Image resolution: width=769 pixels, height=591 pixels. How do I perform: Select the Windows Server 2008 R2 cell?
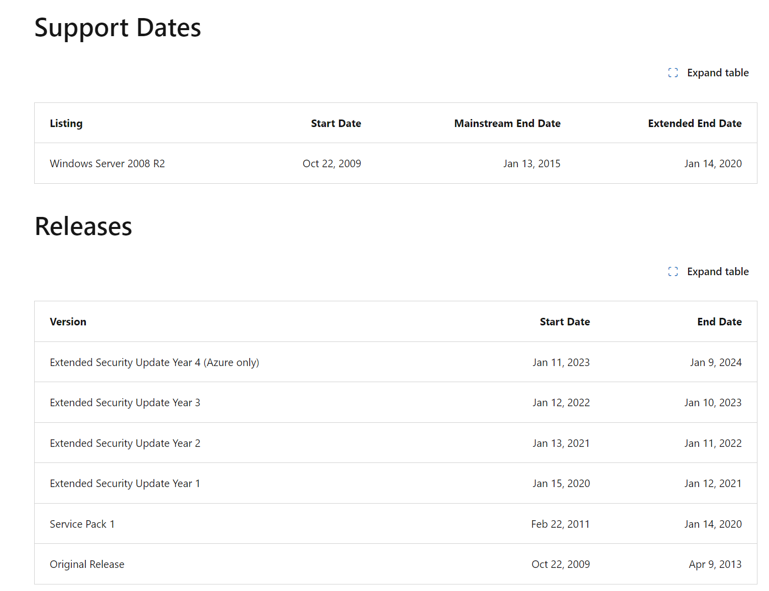pyautogui.click(x=107, y=164)
